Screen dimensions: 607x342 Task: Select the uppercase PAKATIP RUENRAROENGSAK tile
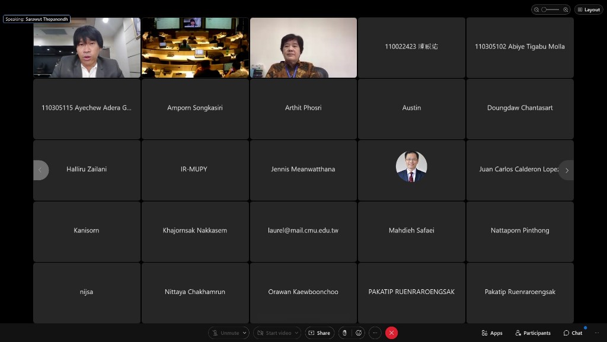411,293
